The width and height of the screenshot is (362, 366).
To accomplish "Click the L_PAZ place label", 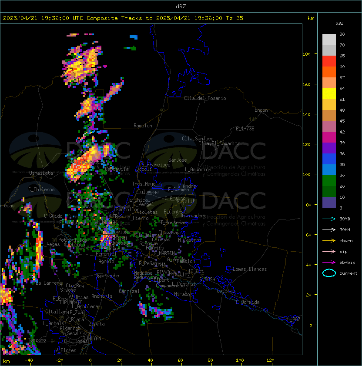I will [x=294, y=319].
